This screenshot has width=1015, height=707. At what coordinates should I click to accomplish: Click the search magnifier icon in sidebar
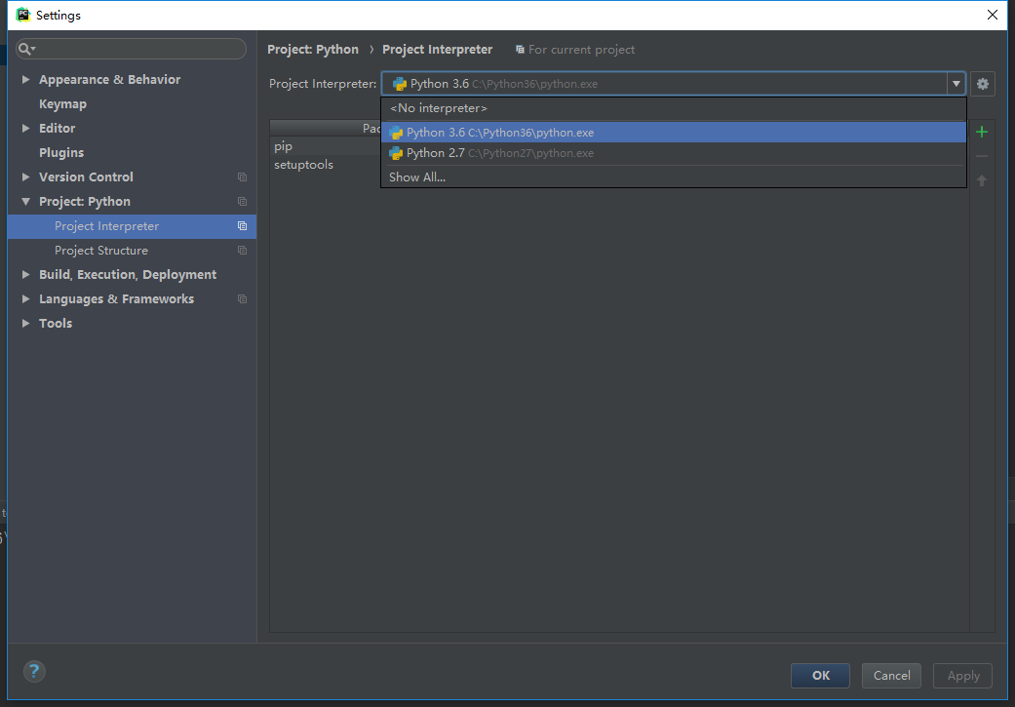26,49
